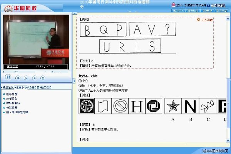Click the exit-course text beside the blue arrow
231x154 pixels.
(218, 6)
